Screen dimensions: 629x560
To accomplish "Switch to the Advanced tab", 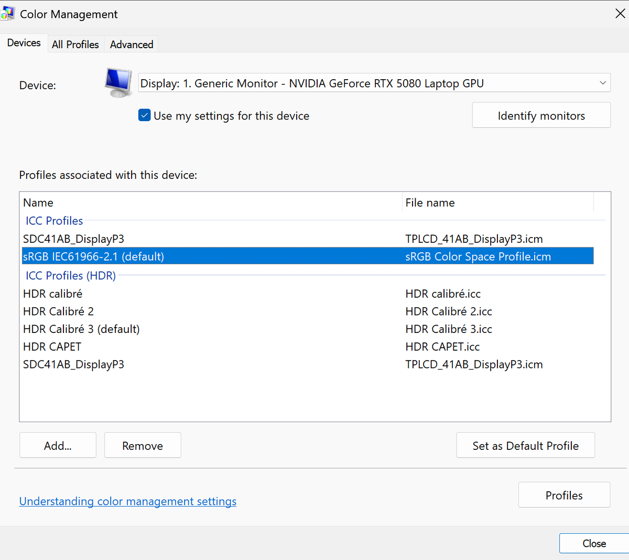I will 132,45.
